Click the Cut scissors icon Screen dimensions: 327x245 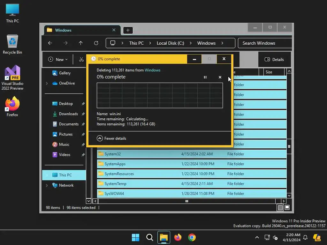81,60
